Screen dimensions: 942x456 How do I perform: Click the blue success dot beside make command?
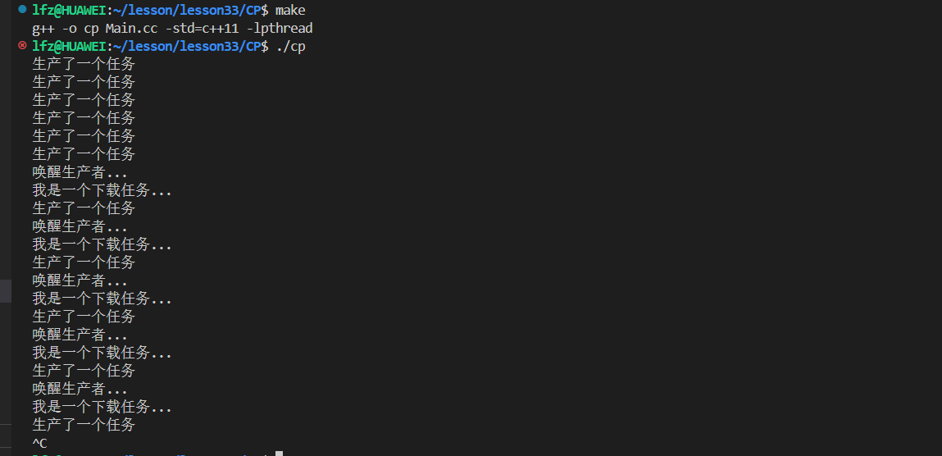(22, 9)
